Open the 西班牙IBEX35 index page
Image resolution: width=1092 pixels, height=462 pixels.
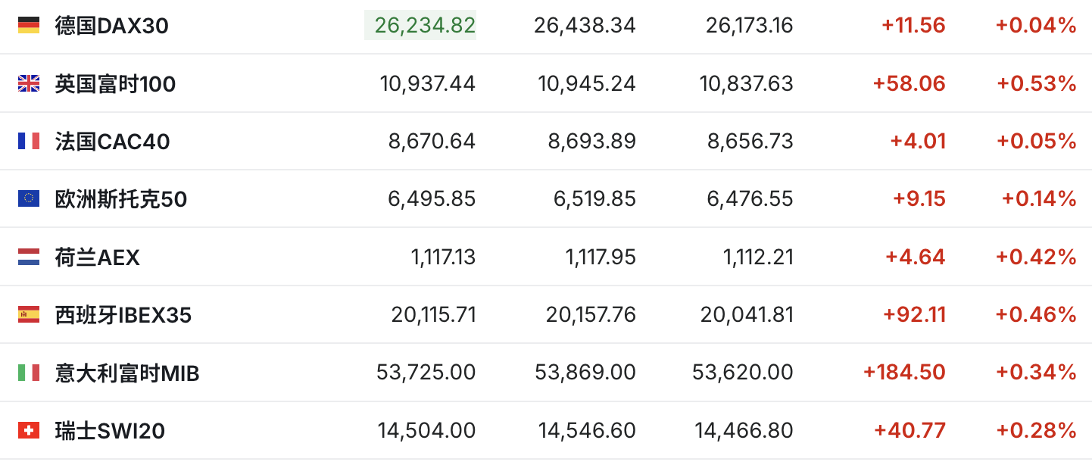[x=123, y=315]
